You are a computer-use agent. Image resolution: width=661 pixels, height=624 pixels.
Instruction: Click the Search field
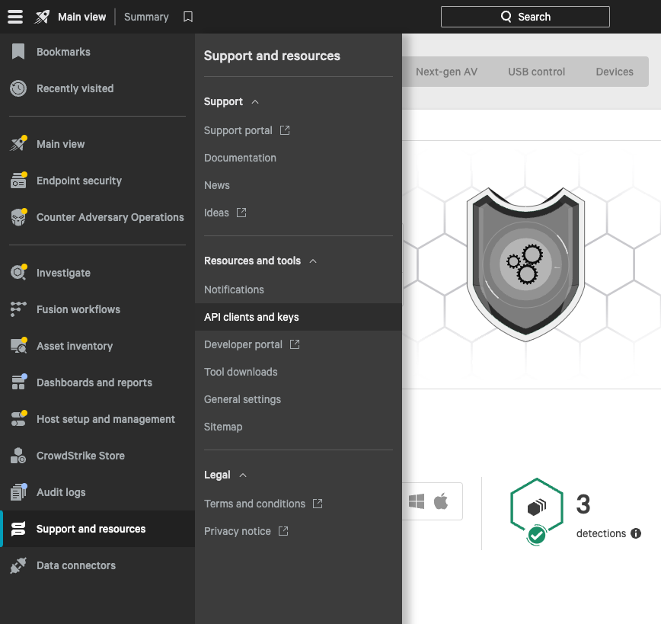click(525, 17)
